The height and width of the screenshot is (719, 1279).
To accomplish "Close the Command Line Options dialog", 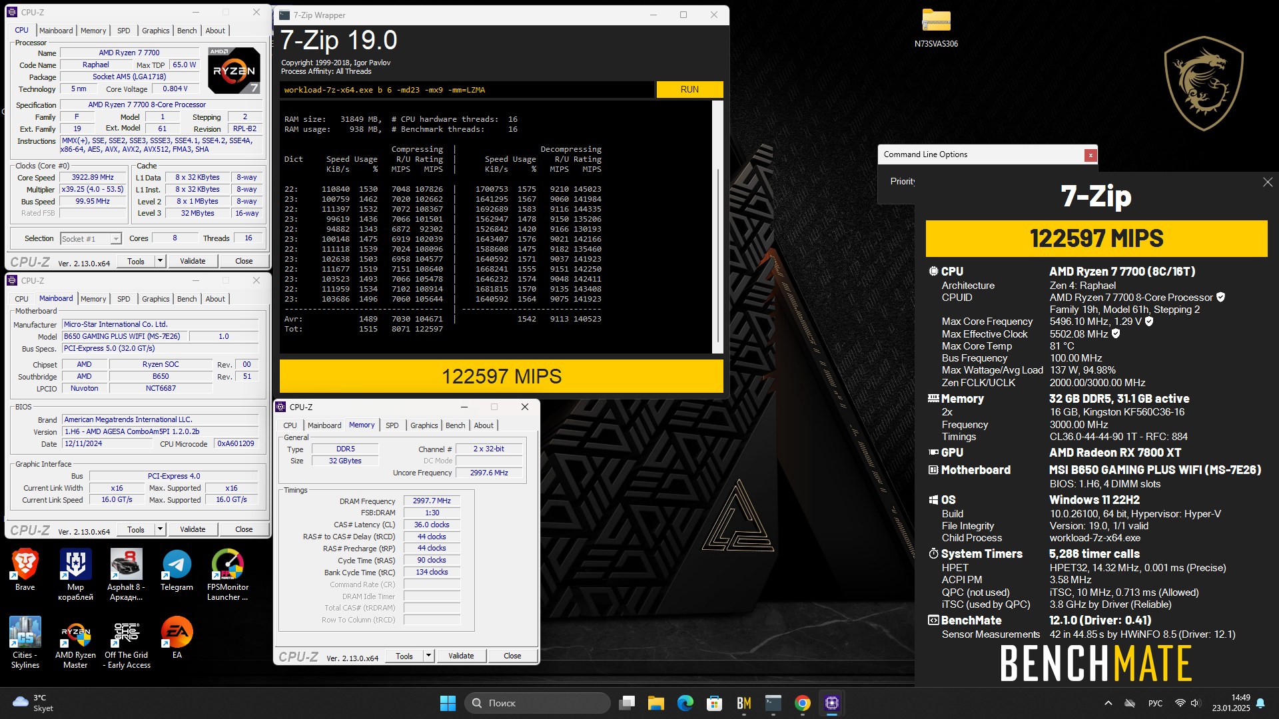I will 1090,155.
